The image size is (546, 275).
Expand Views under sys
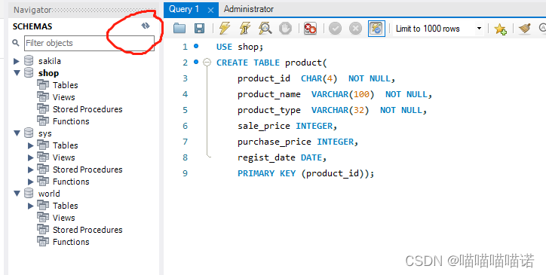(31, 157)
